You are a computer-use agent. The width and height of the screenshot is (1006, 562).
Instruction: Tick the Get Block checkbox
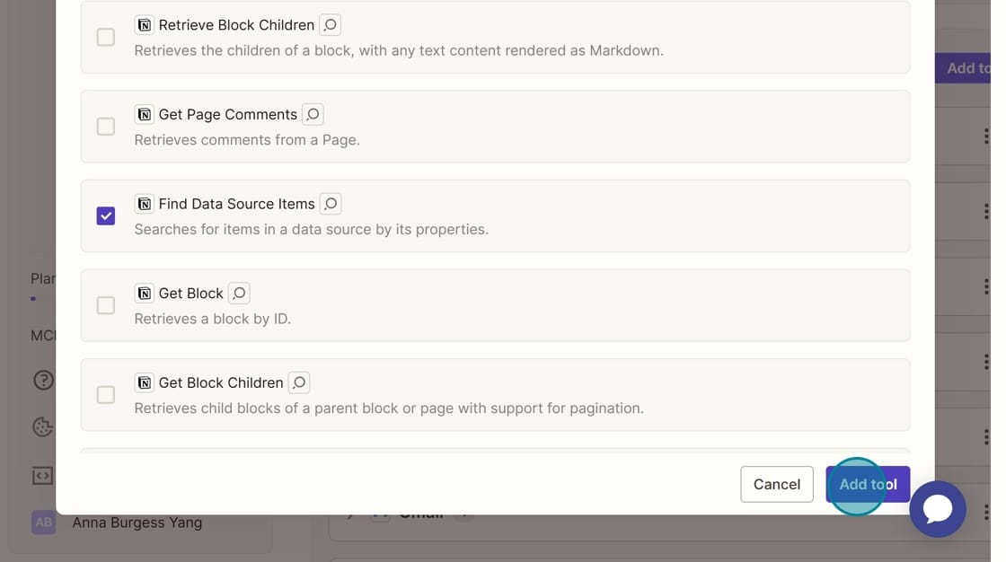tap(106, 305)
